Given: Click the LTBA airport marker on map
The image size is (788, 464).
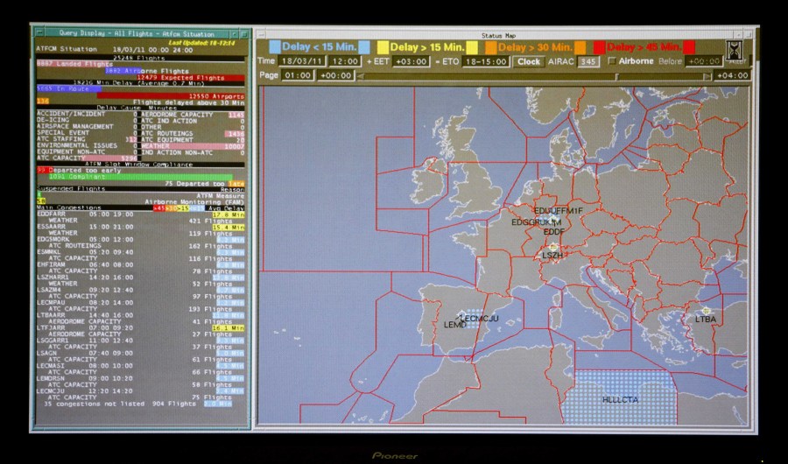Looking at the screenshot, I should coord(707,311).
